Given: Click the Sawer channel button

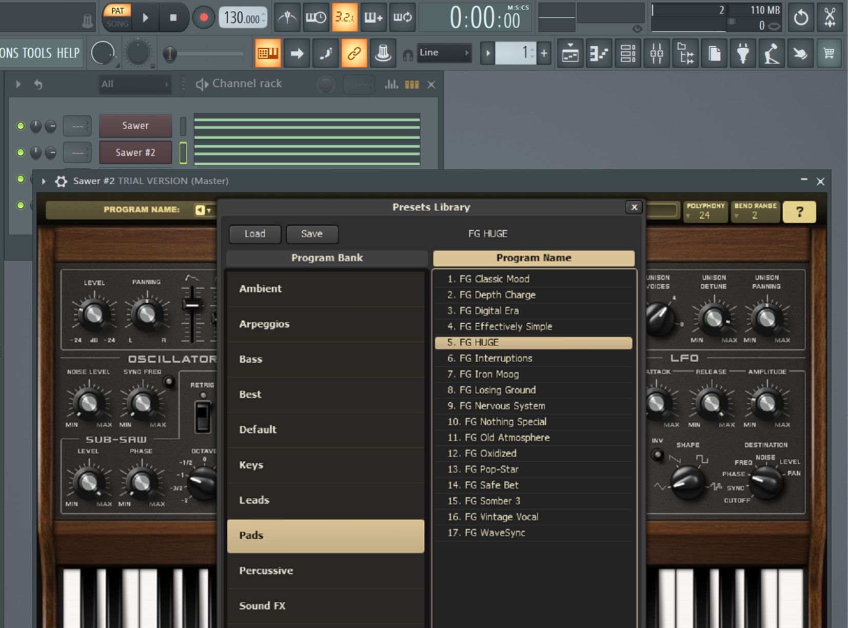Looking at the screenshot, I should click(x=135, y=126).
